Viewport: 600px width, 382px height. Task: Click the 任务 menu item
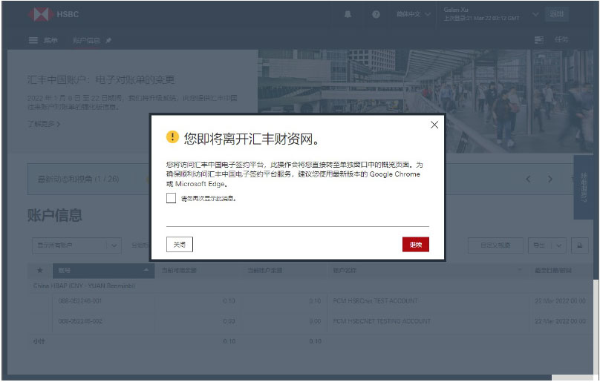tap(561, 40)
